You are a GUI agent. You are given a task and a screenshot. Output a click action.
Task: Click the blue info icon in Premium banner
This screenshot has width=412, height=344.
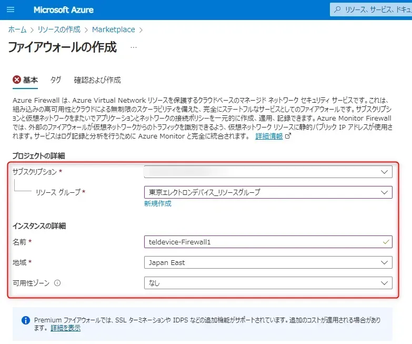pyautogui.click(x=25, y=320)
